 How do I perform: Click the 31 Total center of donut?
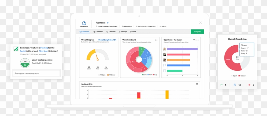[237, 58]
